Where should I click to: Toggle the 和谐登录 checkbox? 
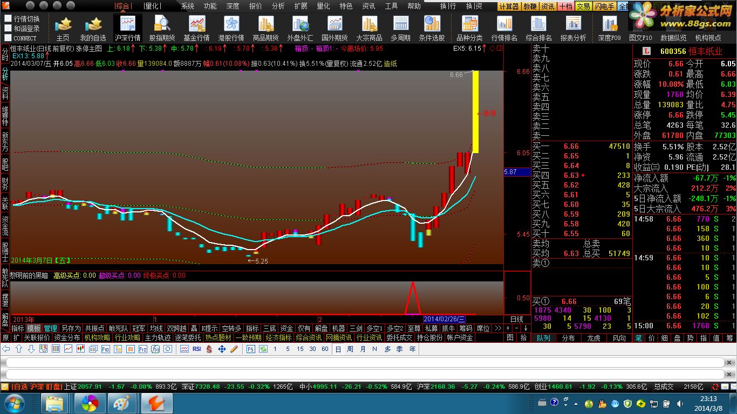point(8,28)
